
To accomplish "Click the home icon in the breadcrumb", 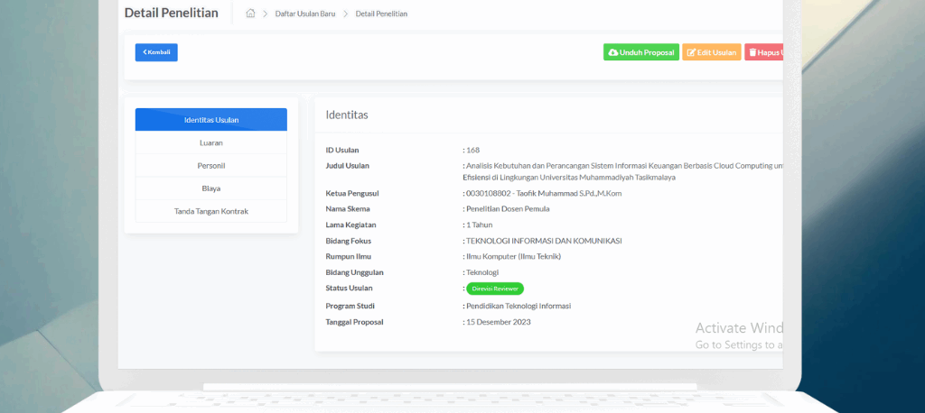I will coord(250,14).
